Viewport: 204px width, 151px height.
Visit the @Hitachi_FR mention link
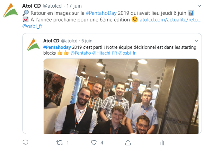click(x=105, y=53)
